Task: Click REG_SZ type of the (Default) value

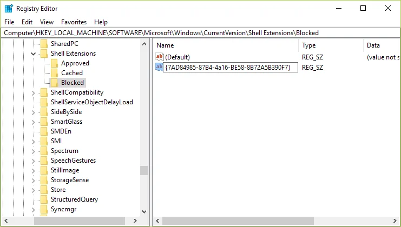Action: [312, 57]
